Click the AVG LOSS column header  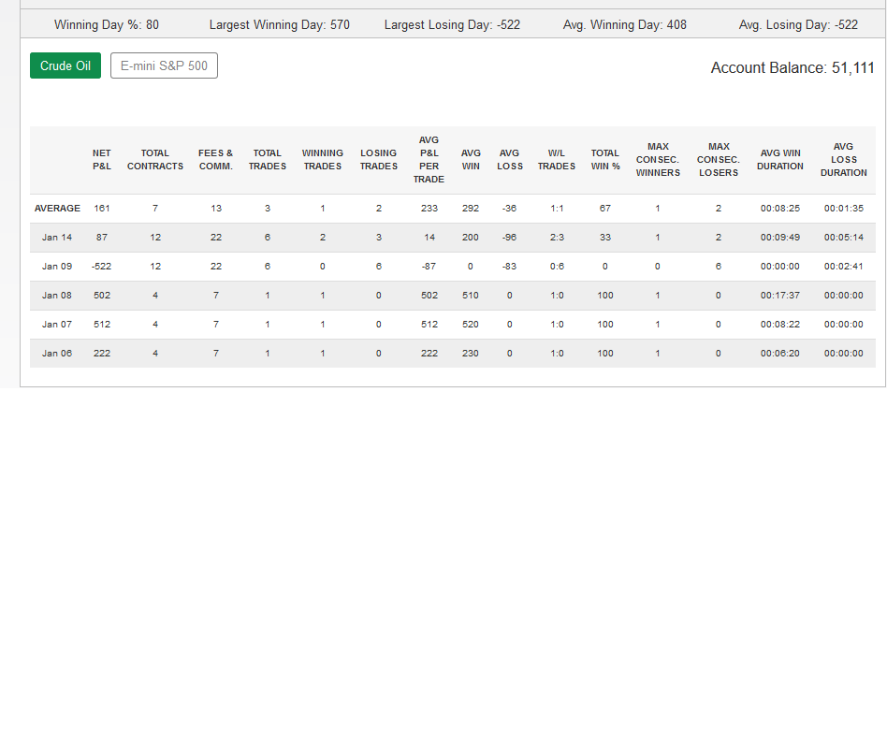tap(510, 160)
